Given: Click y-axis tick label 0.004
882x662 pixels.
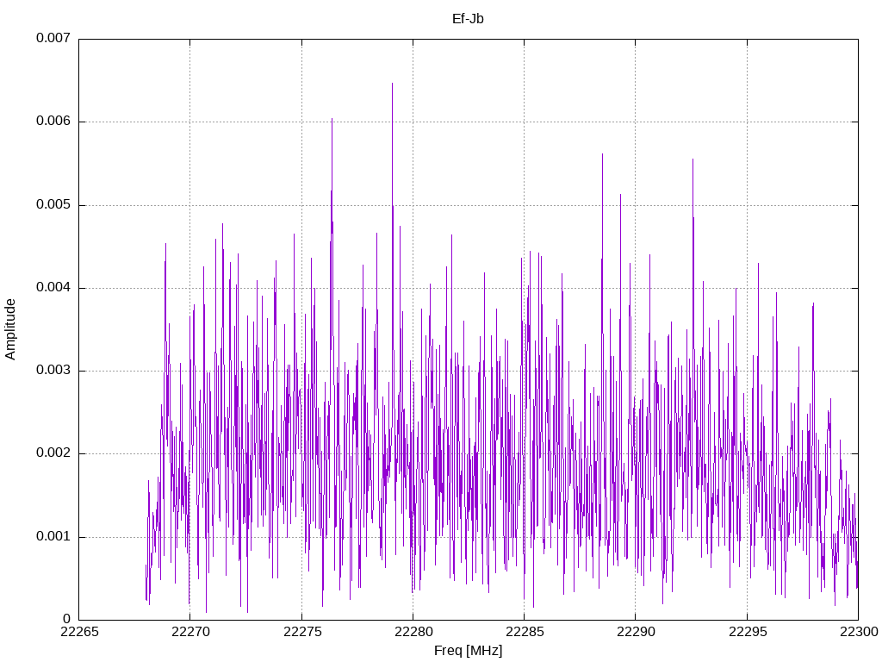Looking at the screenshot, I should (53, 288).
